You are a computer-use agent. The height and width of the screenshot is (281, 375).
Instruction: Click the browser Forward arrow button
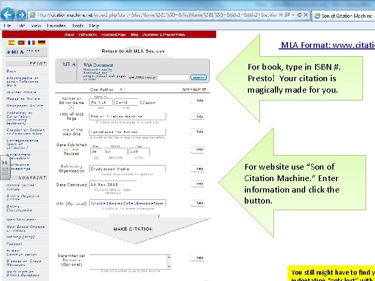(x=21, y=15)
